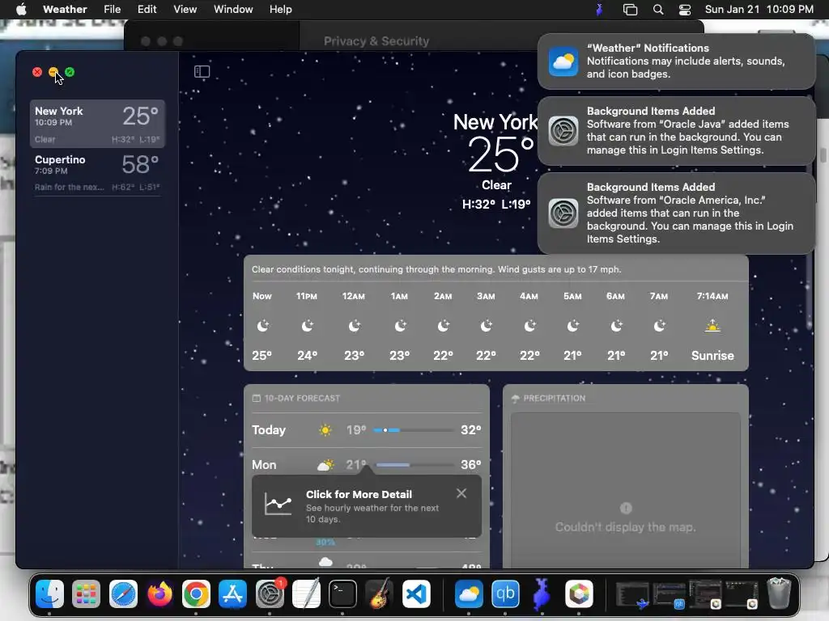Launch Firefox from the Dock

(159, 594)
